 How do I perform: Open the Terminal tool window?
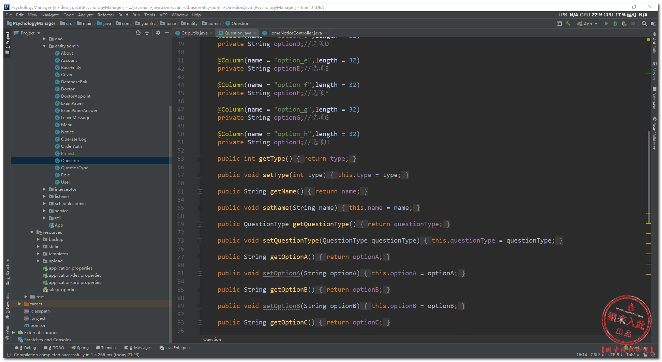(x=106, y=348)
